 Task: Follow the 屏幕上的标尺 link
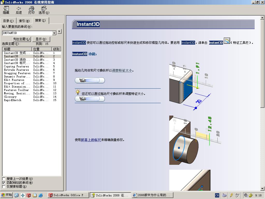(91, 140)
